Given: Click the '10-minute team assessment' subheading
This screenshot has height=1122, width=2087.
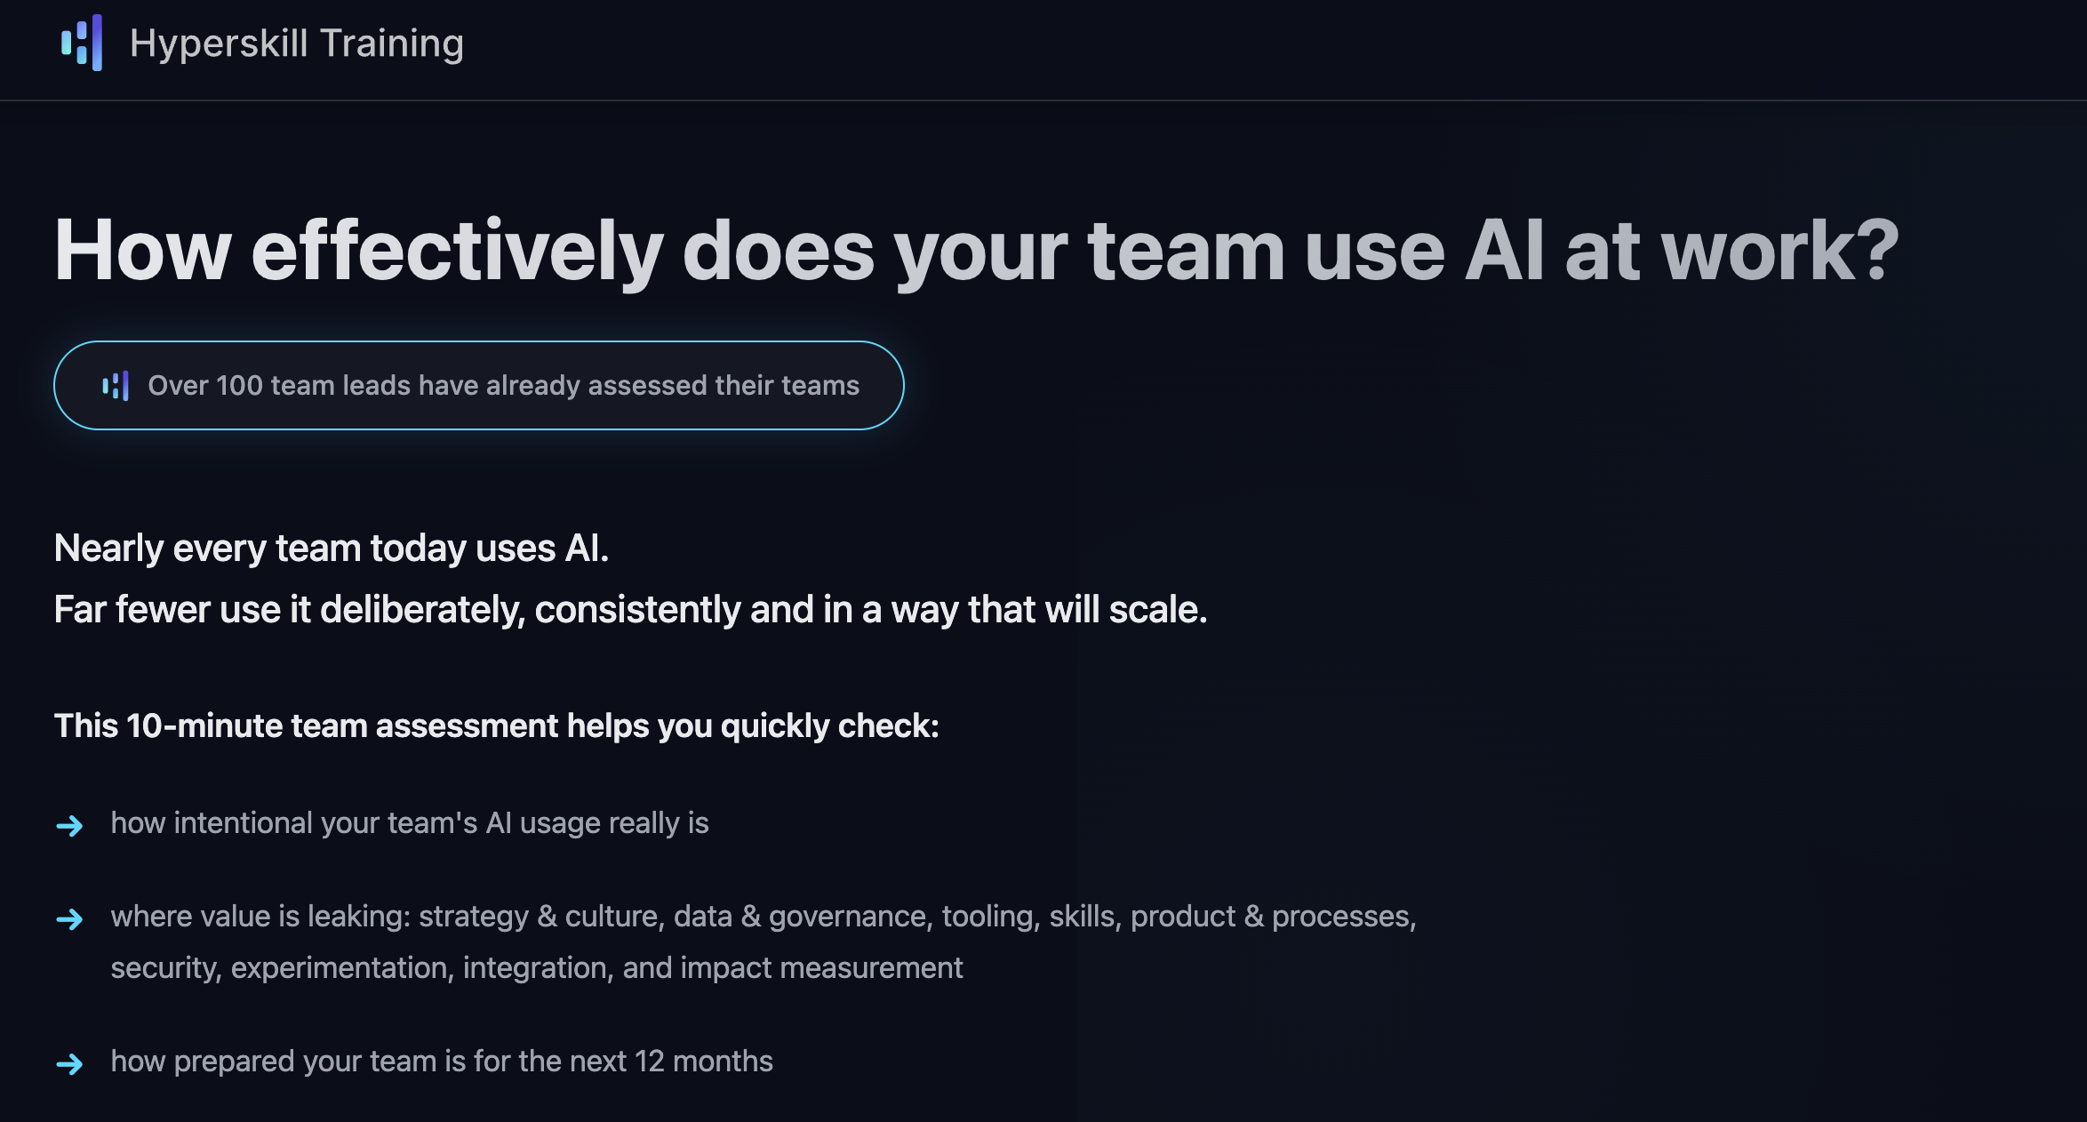Looking at the screenshot, I should [x=496, y=726].
